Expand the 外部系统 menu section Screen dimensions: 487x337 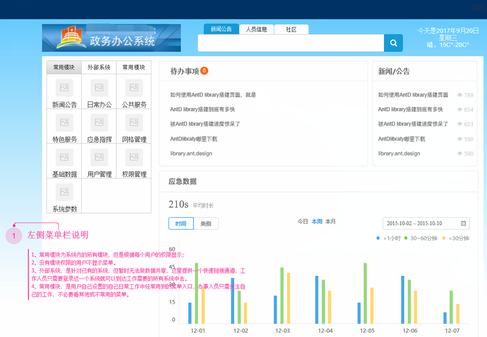[x=98, y=67]
